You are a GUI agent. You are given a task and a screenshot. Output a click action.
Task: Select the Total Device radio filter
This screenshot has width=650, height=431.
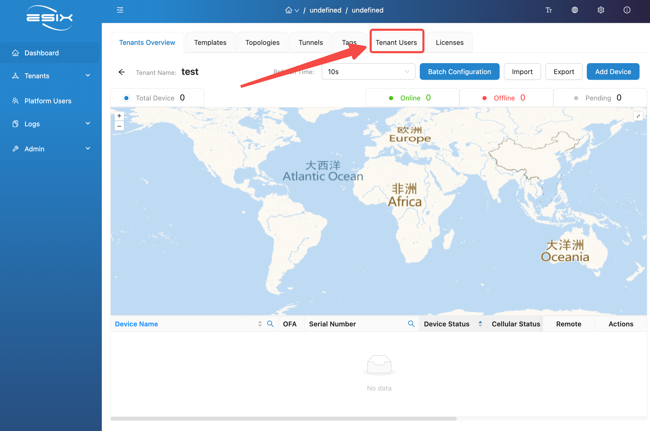(126, 98)
